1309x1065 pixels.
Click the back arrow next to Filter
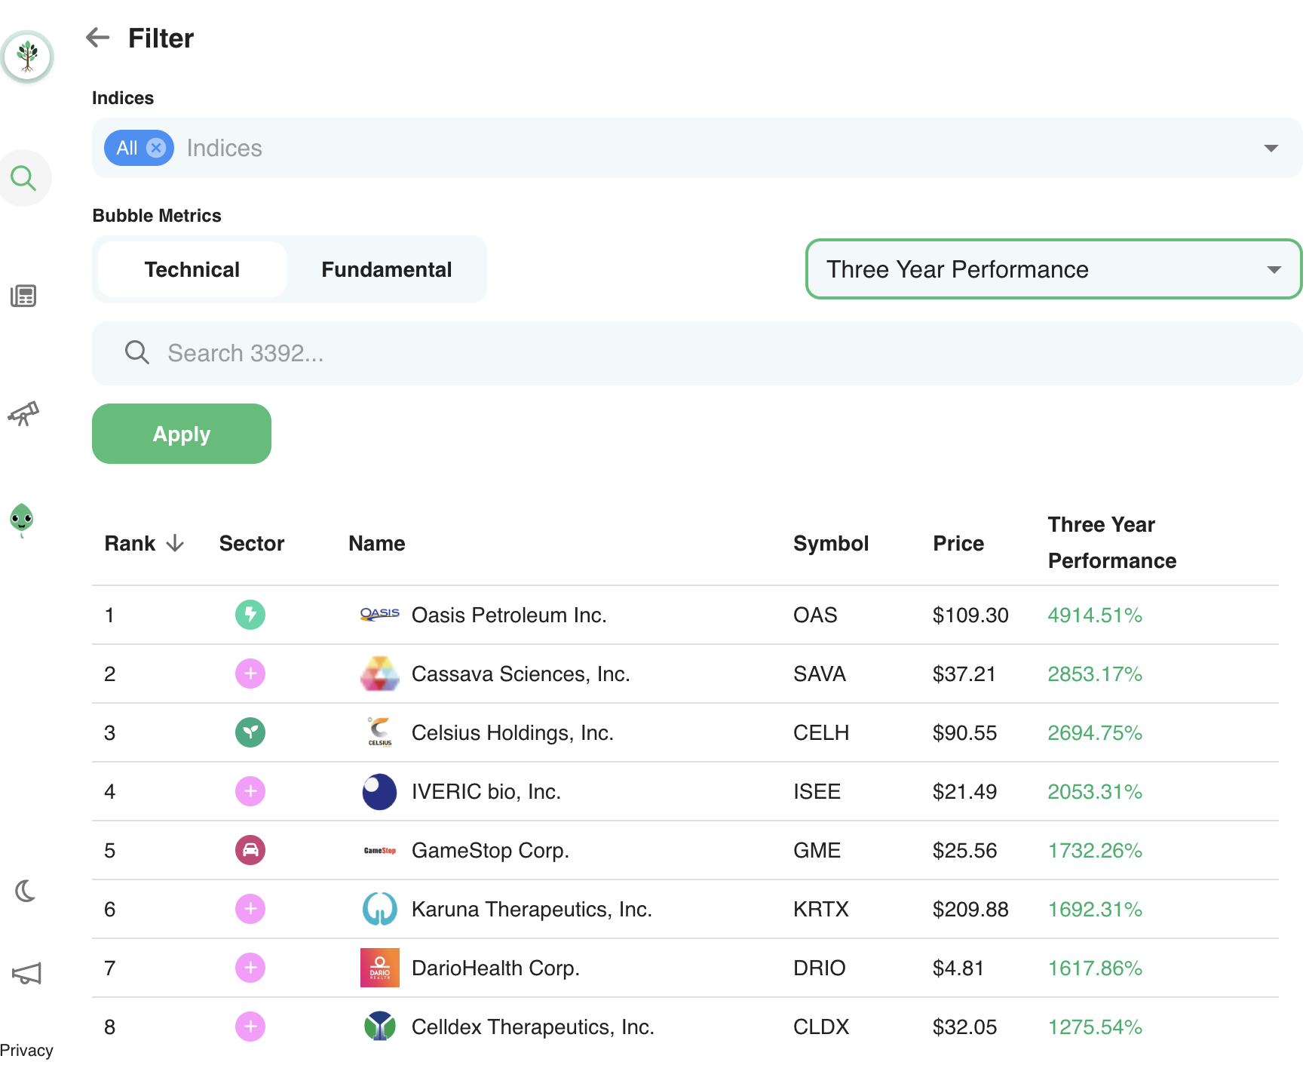[98, 37]
